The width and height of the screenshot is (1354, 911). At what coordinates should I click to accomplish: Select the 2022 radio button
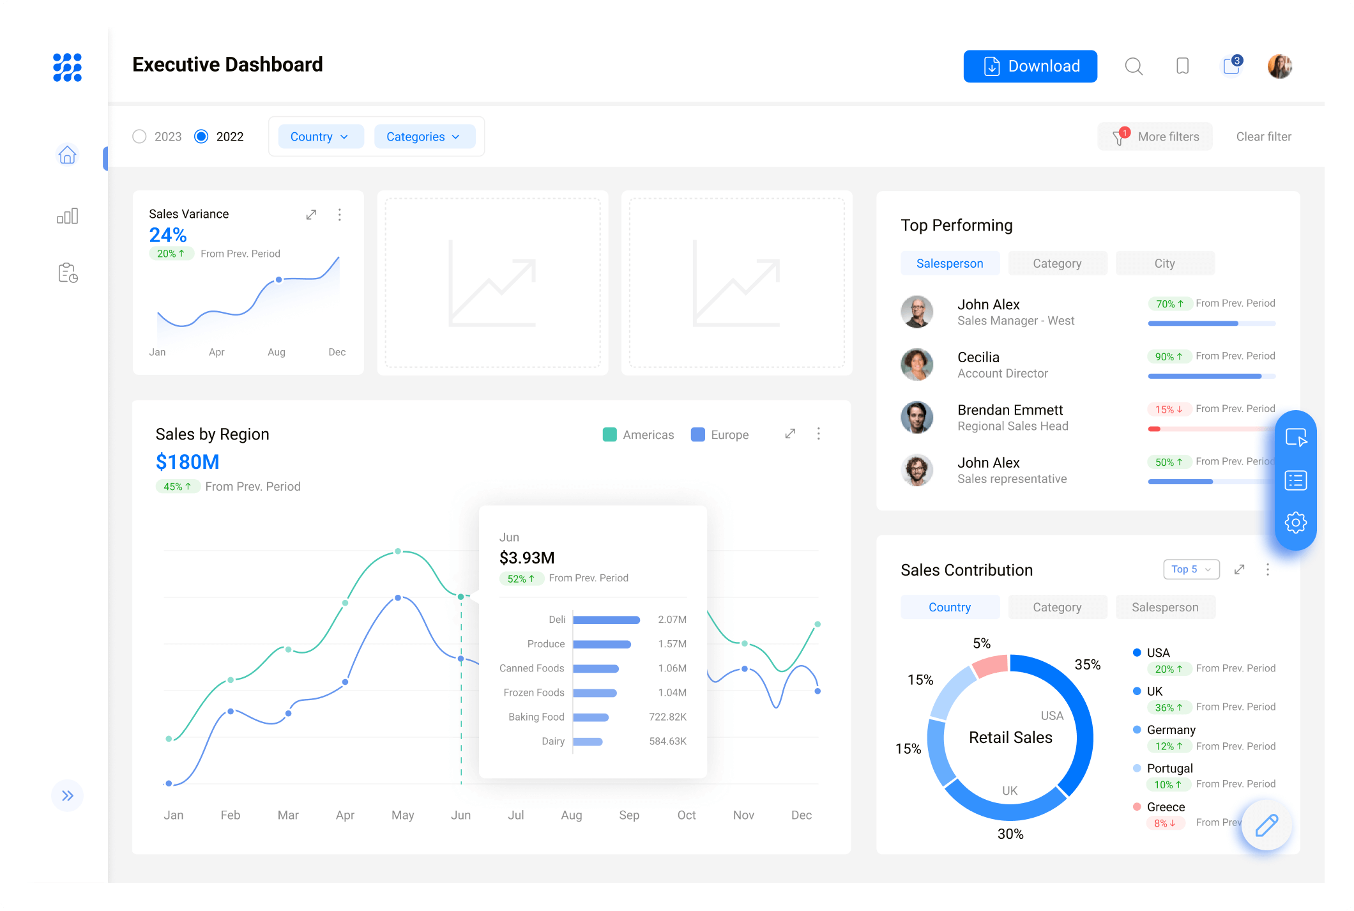[201, 137]
